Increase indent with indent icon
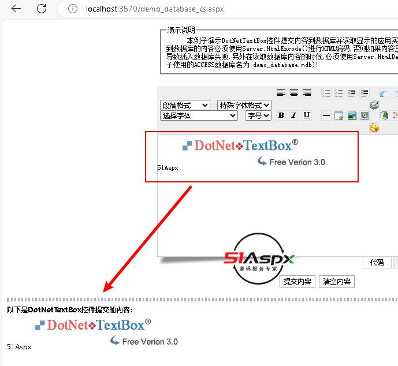Screen dimensions: 398x366 [x=364, y=93]
